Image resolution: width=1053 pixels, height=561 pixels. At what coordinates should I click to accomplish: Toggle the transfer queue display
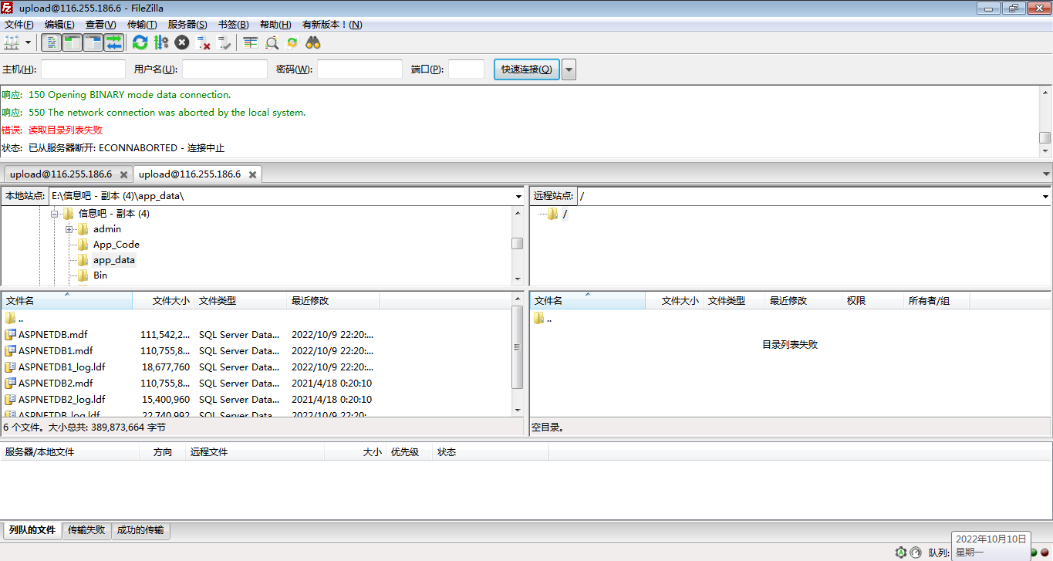pyautogui.click(x=113, y=42)
